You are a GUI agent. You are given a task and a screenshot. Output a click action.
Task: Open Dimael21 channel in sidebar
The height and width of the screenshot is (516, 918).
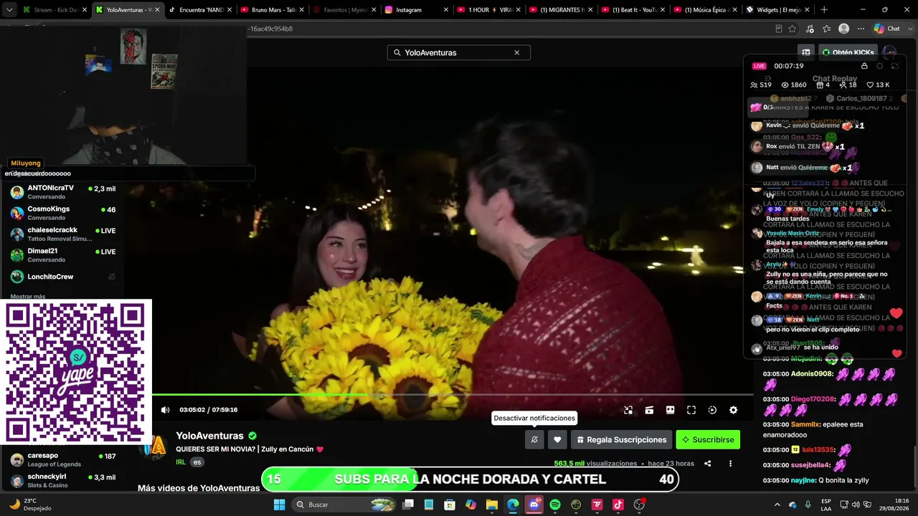pyautogui.click(x=63, y=255)
